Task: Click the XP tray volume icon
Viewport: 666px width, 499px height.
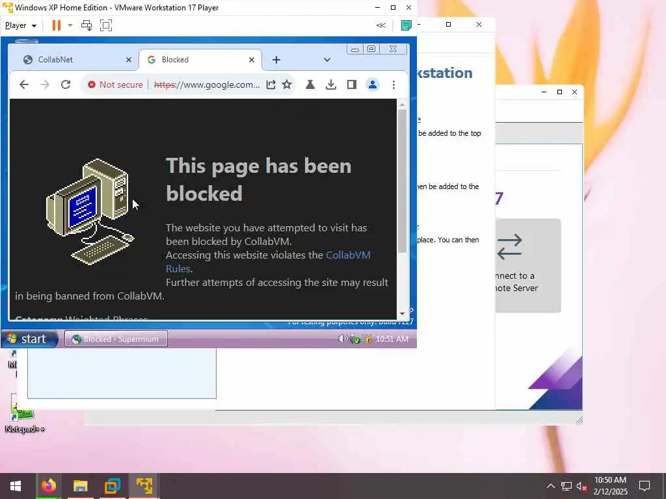Action: tap(342, 339)
